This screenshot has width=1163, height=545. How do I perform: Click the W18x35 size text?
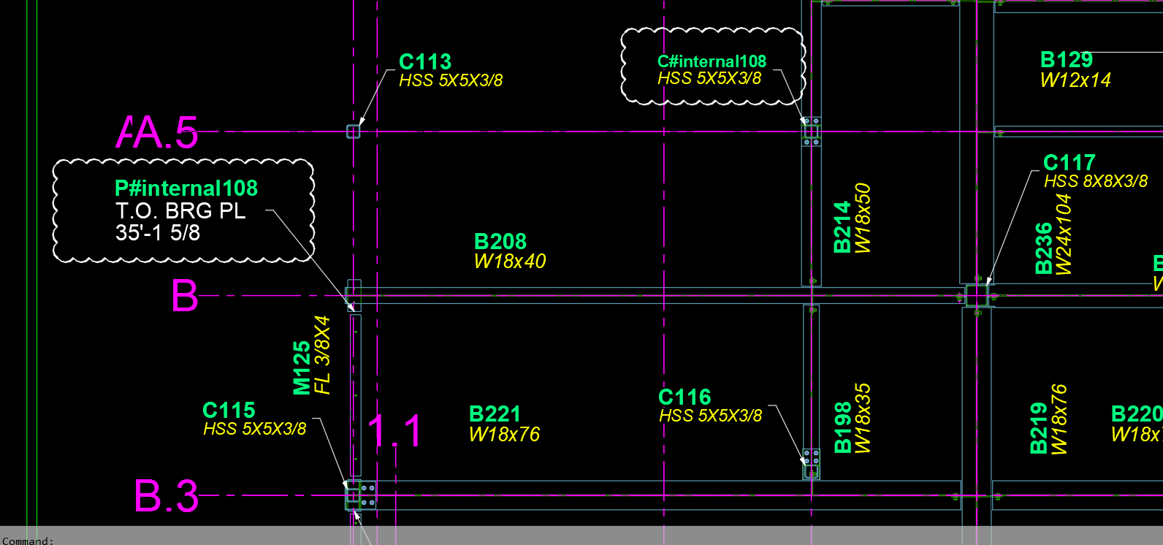(863, 419)
